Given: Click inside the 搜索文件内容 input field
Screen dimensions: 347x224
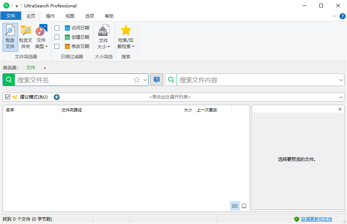Looking at the screenshot, I should (x=241, y=79).
